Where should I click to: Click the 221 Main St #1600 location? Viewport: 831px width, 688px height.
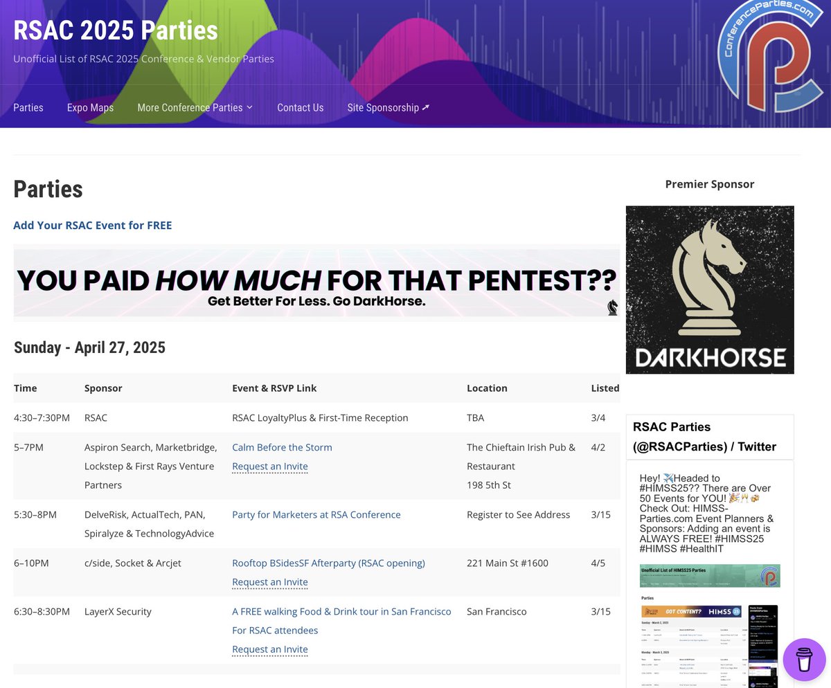pos(508,563)
